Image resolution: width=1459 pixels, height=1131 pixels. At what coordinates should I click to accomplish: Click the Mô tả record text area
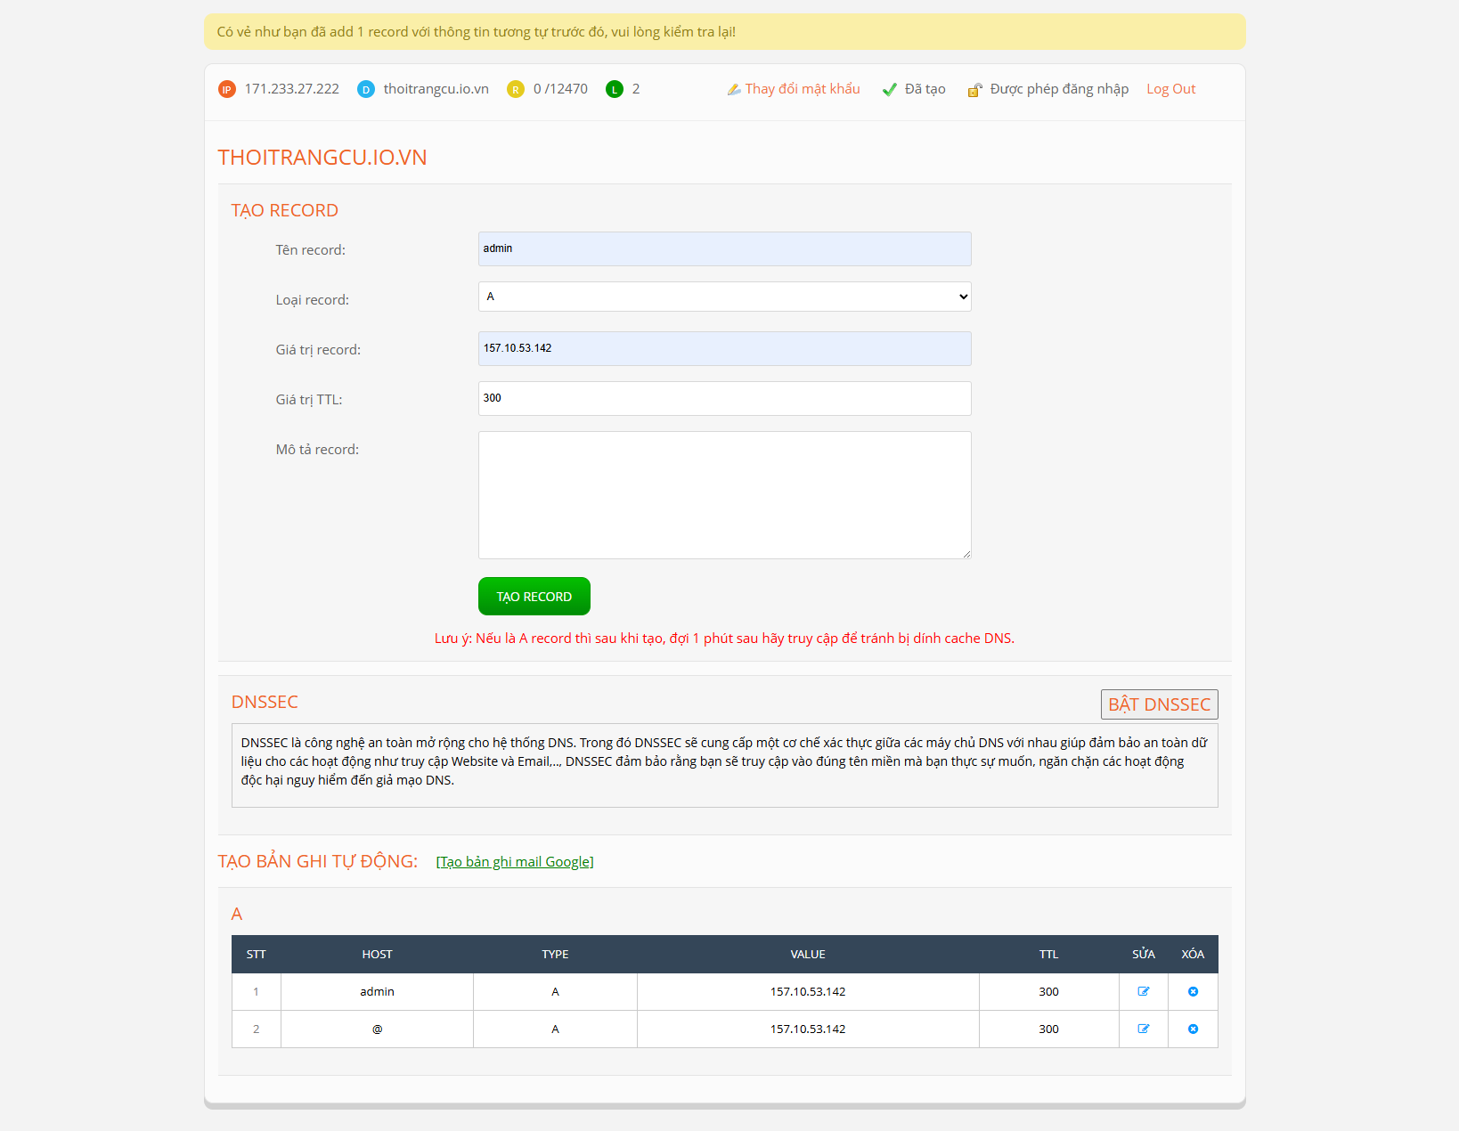pyautogui.click(x=724, y=495)
